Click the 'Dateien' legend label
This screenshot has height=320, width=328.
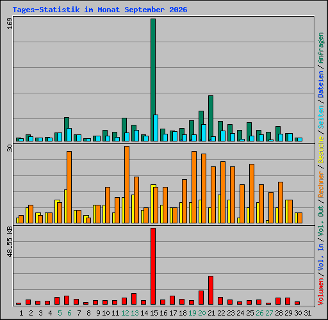point(321,84)
